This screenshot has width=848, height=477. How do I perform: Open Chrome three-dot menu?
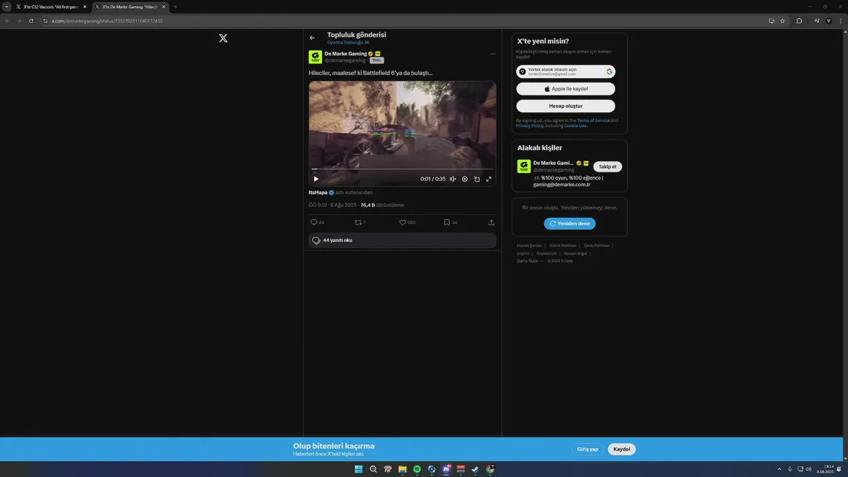pos(841,21)
